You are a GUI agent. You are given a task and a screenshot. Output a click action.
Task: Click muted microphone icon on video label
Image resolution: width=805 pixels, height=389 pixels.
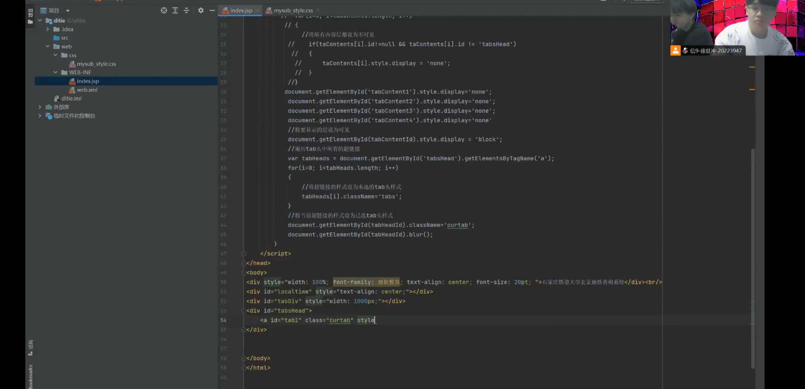click(685, 51)
